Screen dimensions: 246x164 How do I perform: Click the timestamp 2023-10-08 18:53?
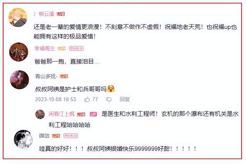(x=55, y=99)
